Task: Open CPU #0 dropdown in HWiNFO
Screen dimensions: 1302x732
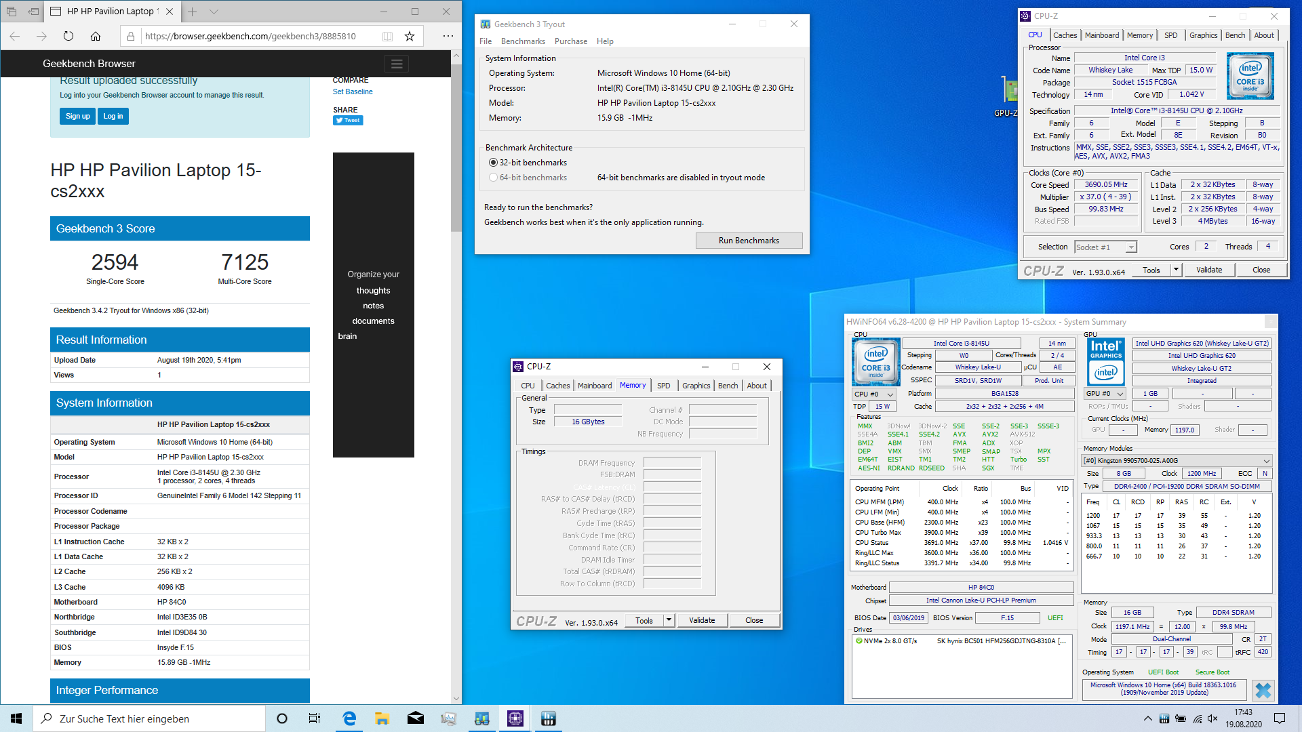Action: tap(874, 394)
